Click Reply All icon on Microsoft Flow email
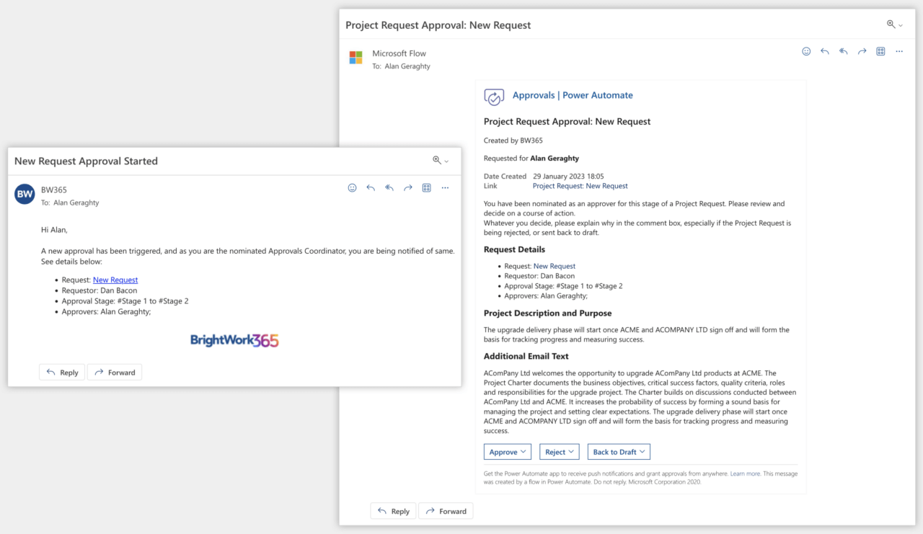Image resolution: width=923 pixels, height=534 pixels. click(x=843, y=51)
